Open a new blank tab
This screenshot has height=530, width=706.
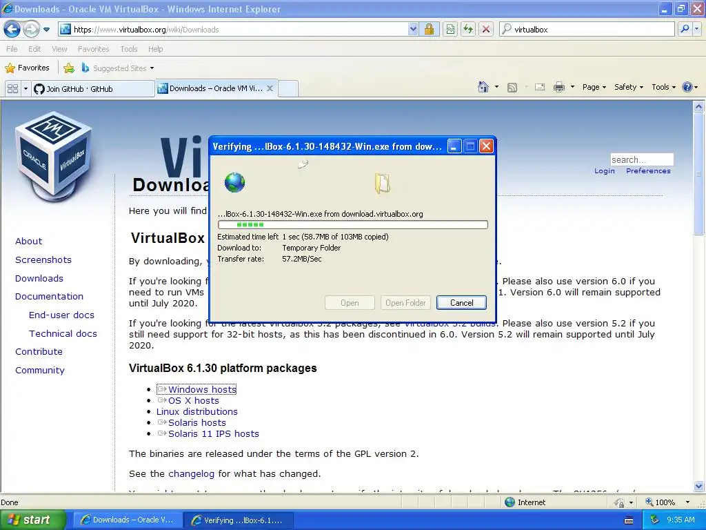pos(288,88)
